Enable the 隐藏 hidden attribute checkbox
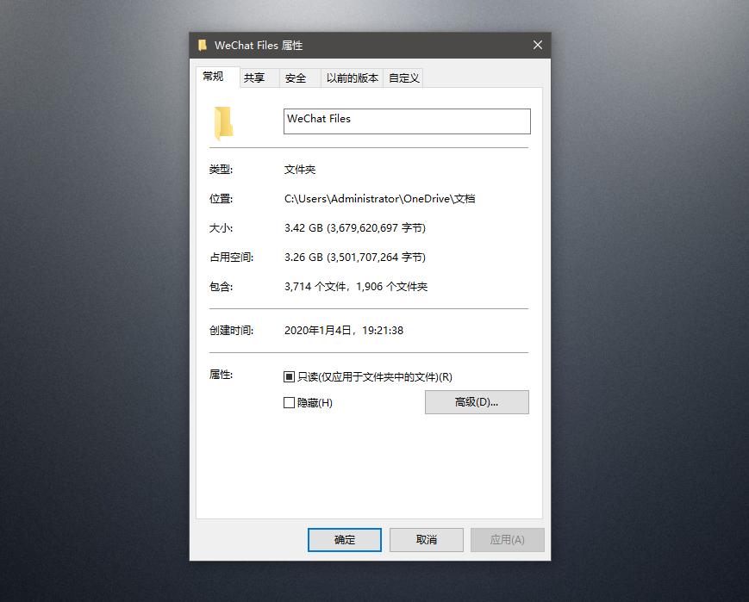 tap(289, 401)
